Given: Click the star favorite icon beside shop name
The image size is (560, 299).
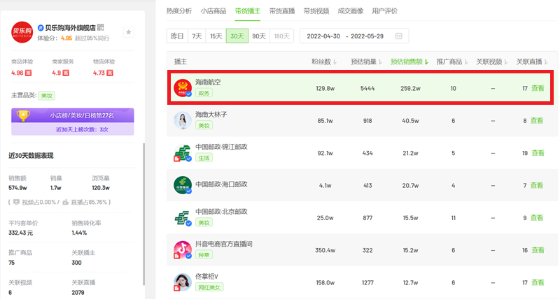Looking at the screenshot, I should click(129, 32).
